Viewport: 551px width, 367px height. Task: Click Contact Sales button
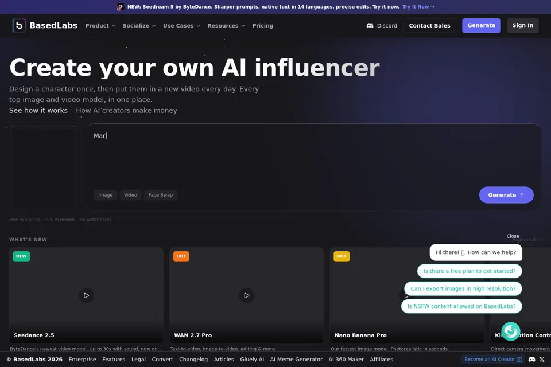(x=429, y=26)
